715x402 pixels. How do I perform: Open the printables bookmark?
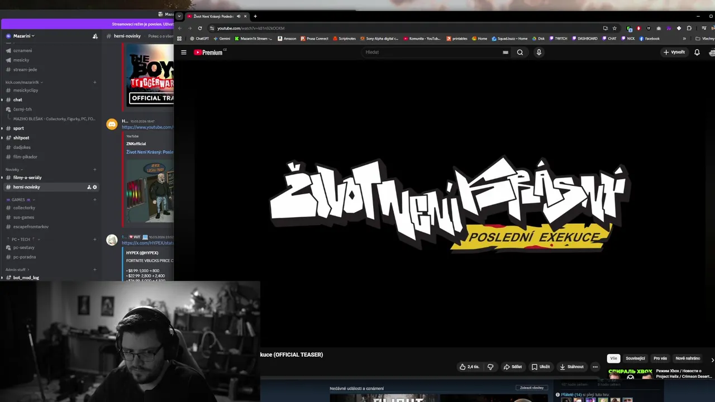point(457,39)
